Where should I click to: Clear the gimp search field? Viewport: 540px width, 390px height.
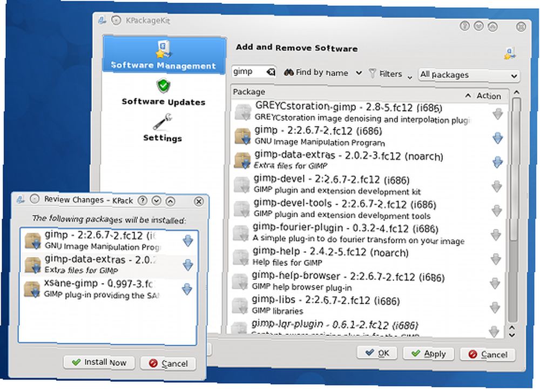[x=271, y=72]
